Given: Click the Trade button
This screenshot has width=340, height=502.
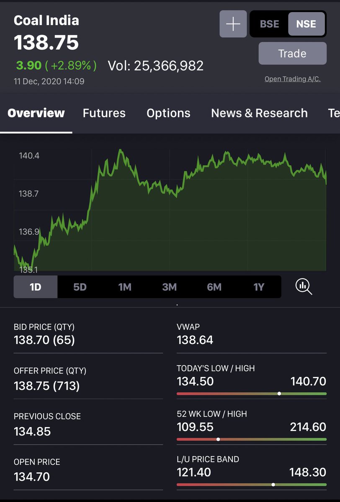Looking at the screenshot, I should click(x=292, y=54).
